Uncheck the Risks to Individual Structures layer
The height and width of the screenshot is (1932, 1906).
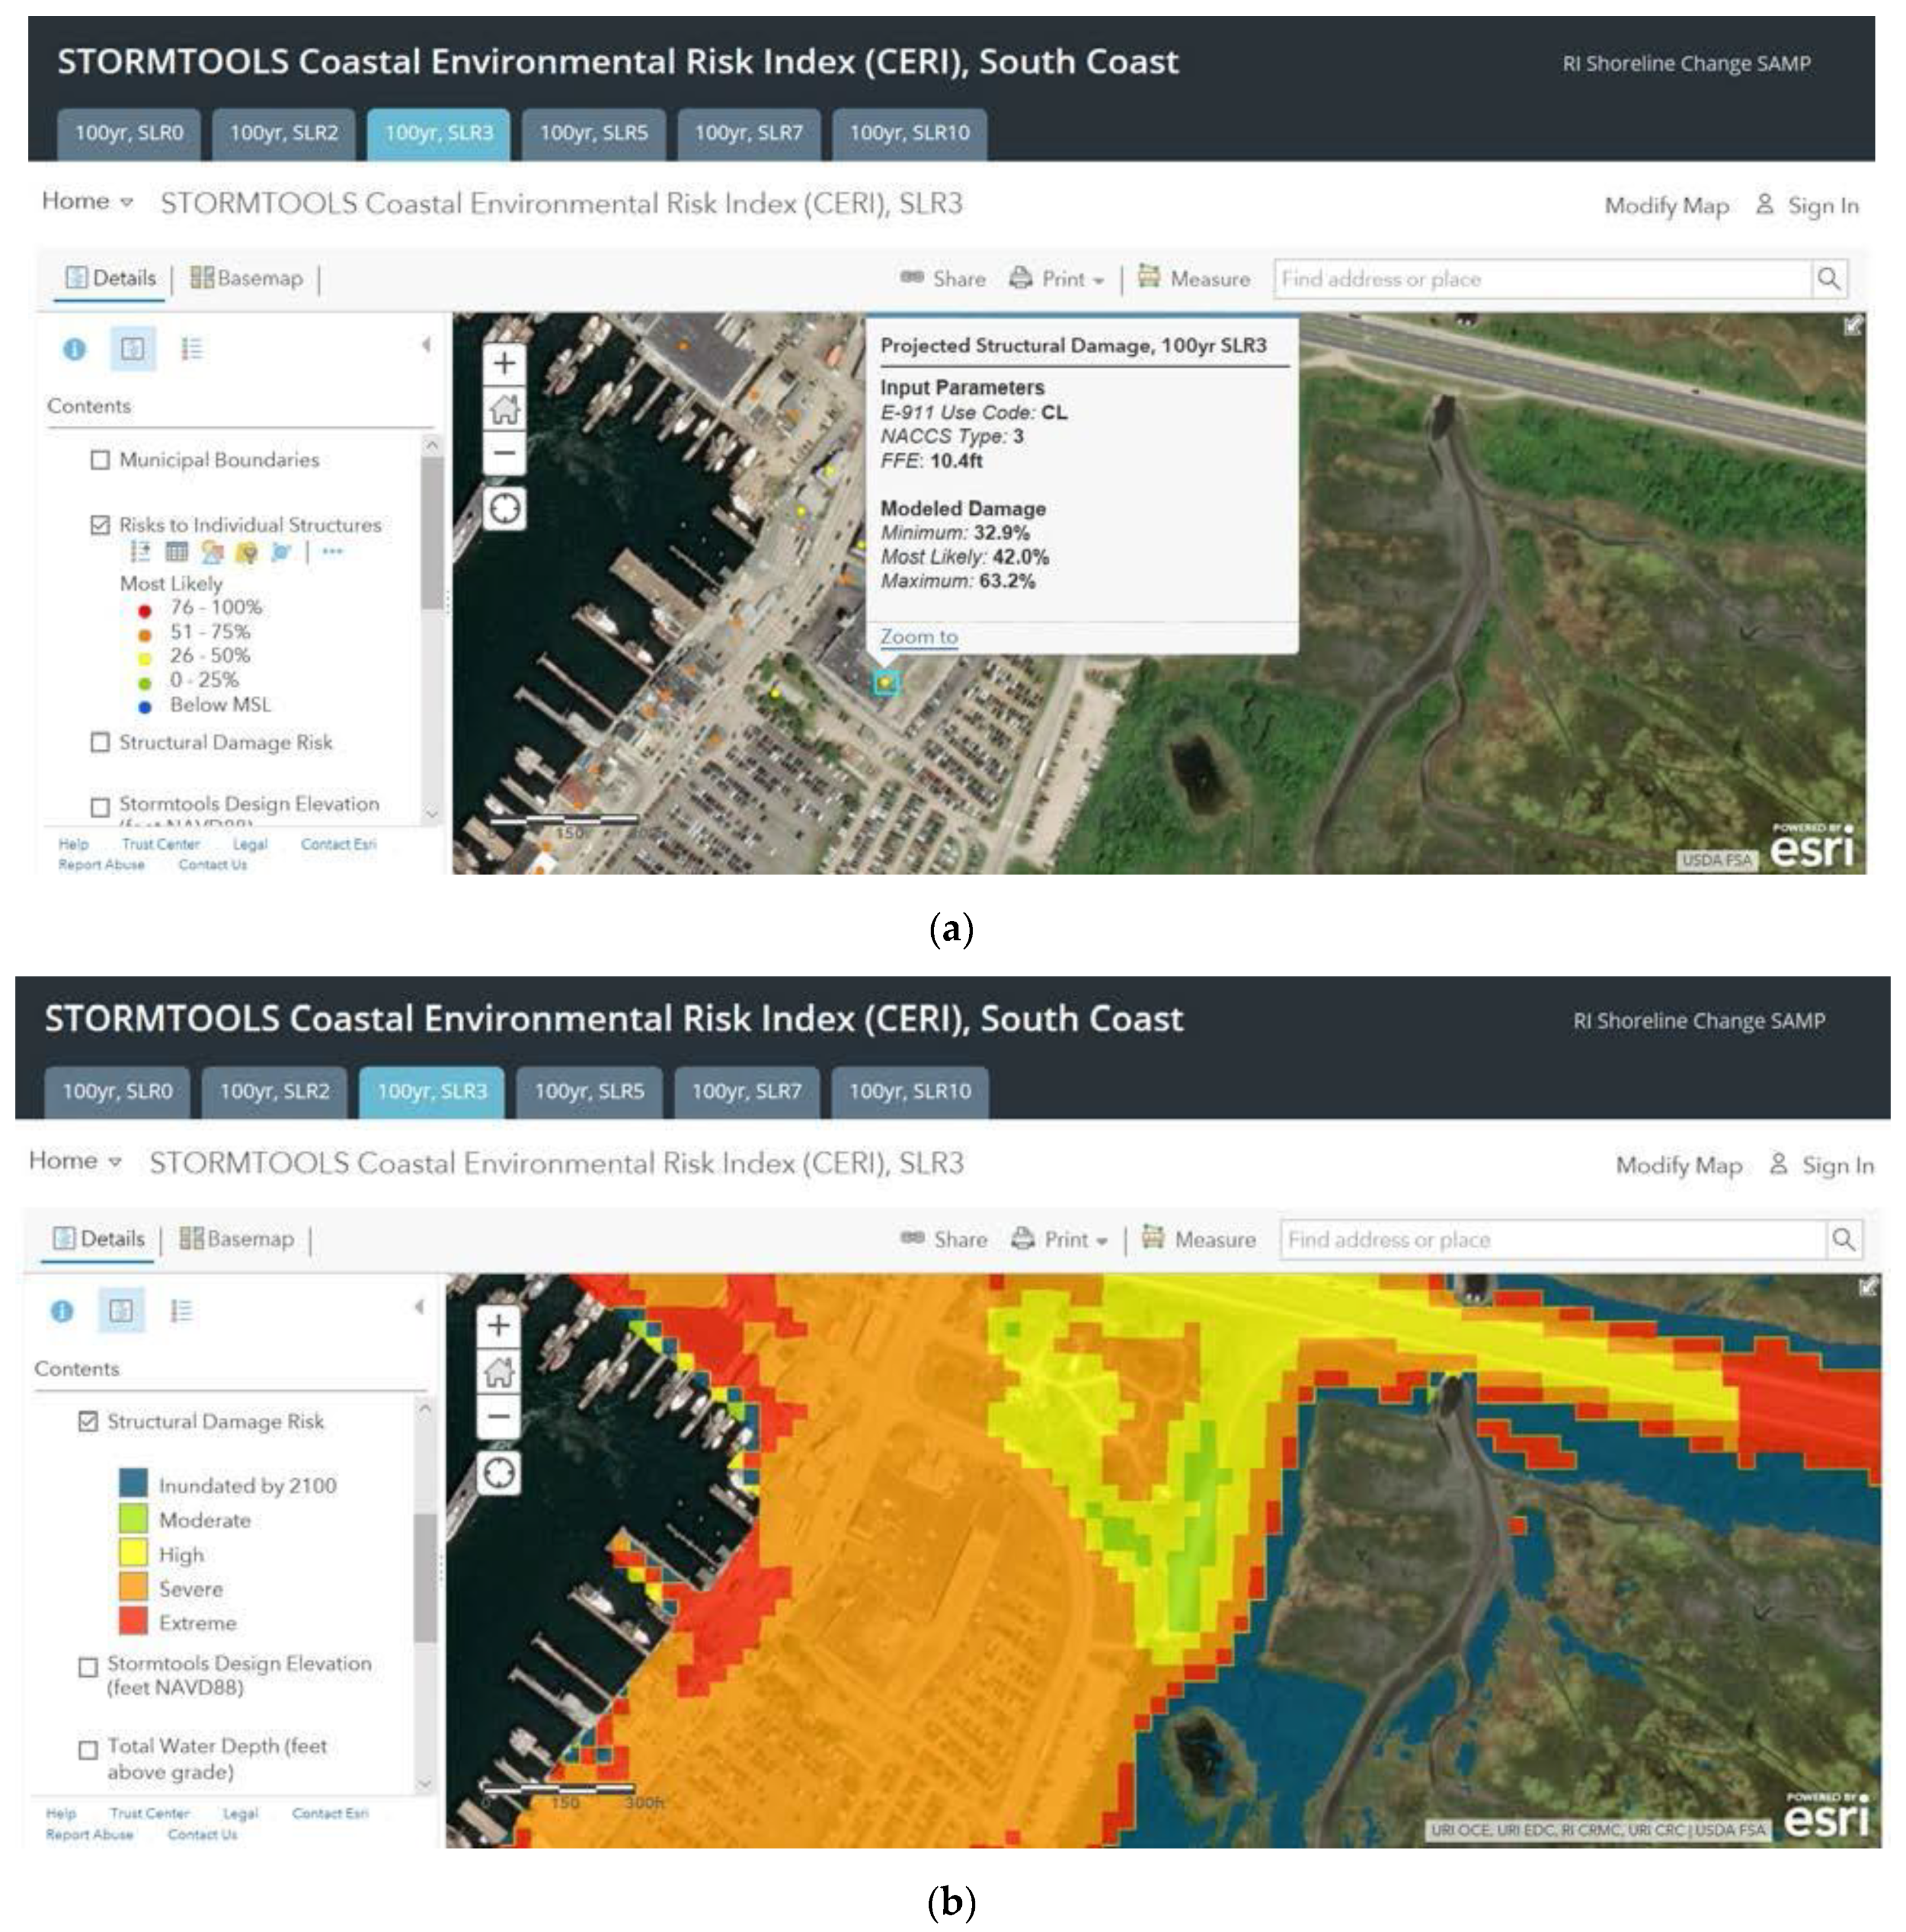(x=100, y=525)
